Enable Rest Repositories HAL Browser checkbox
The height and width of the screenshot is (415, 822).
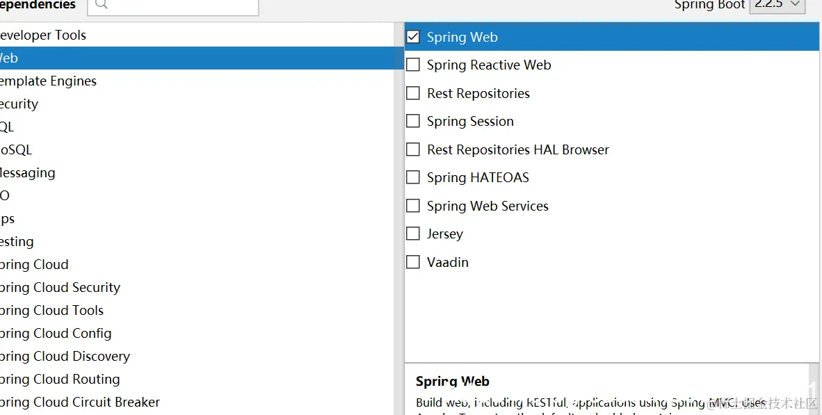pyautogui.click(x=413, y=149)
